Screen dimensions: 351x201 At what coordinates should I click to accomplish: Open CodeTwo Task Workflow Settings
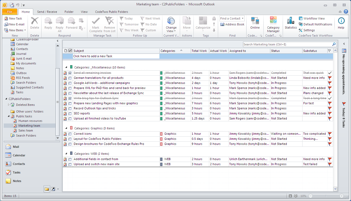pyautogui.click(x=307, y=30)
